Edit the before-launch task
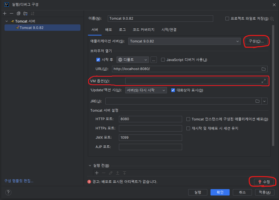279x200 pixels. click(x=110, y=173)
